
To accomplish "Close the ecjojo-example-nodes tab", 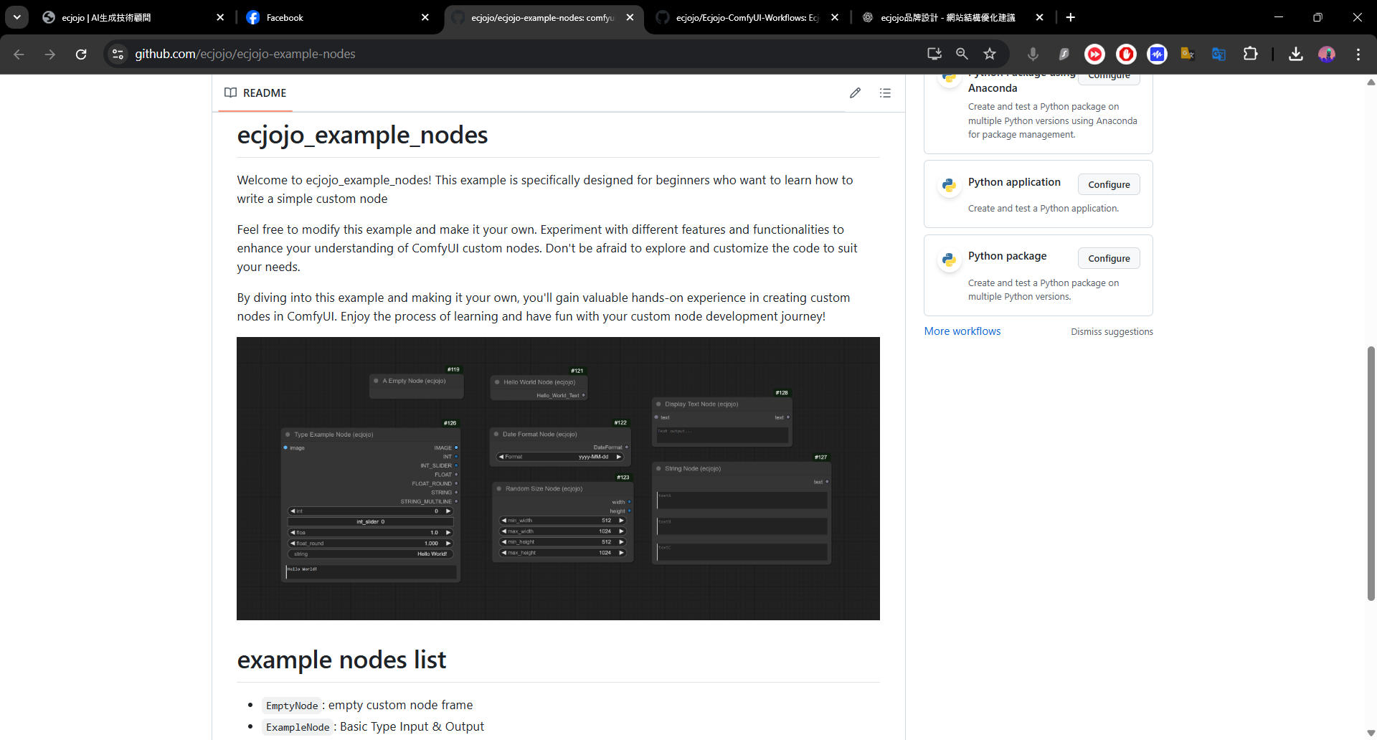I will (630, 17).
